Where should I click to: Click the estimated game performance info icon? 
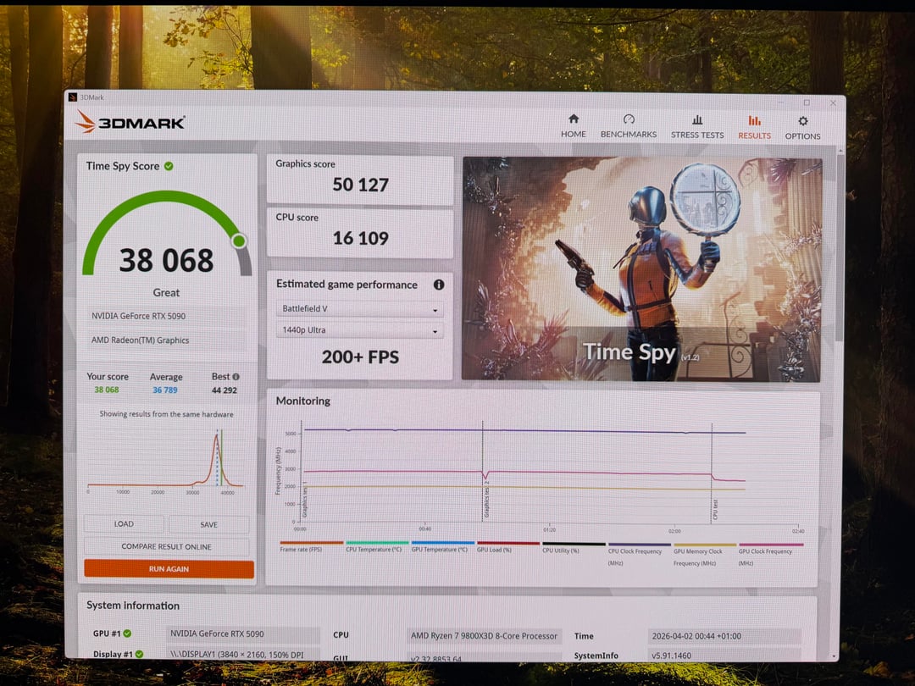(439, 285)
